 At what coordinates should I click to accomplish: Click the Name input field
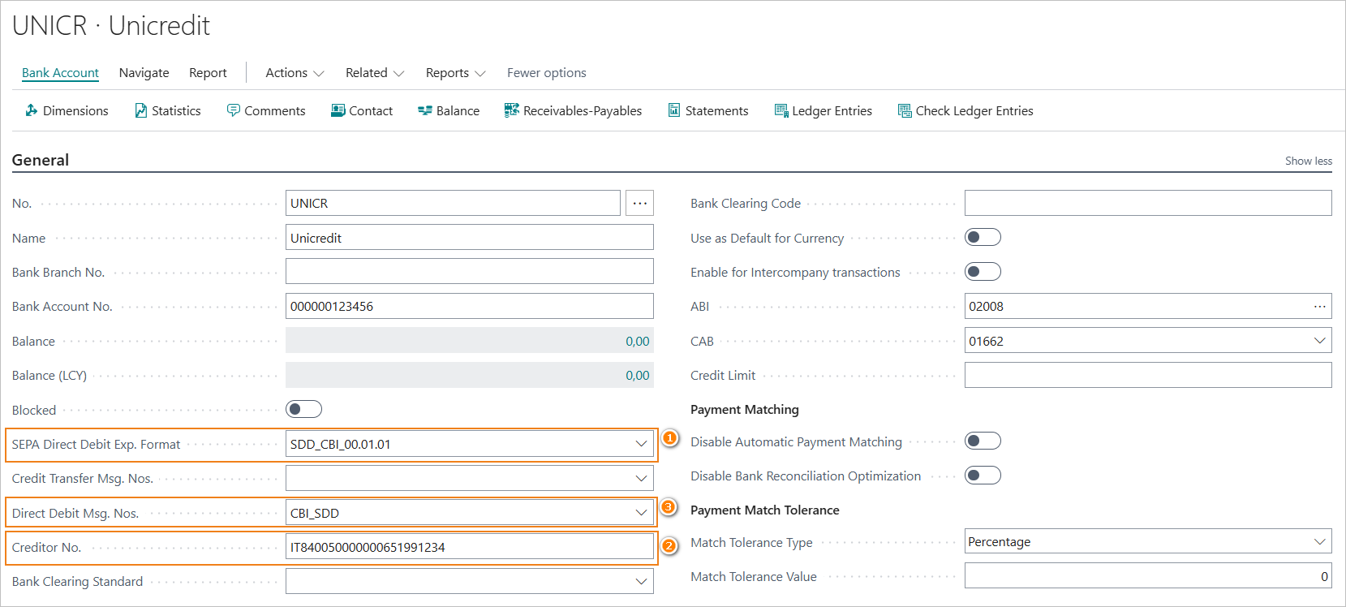pos(469,238)
